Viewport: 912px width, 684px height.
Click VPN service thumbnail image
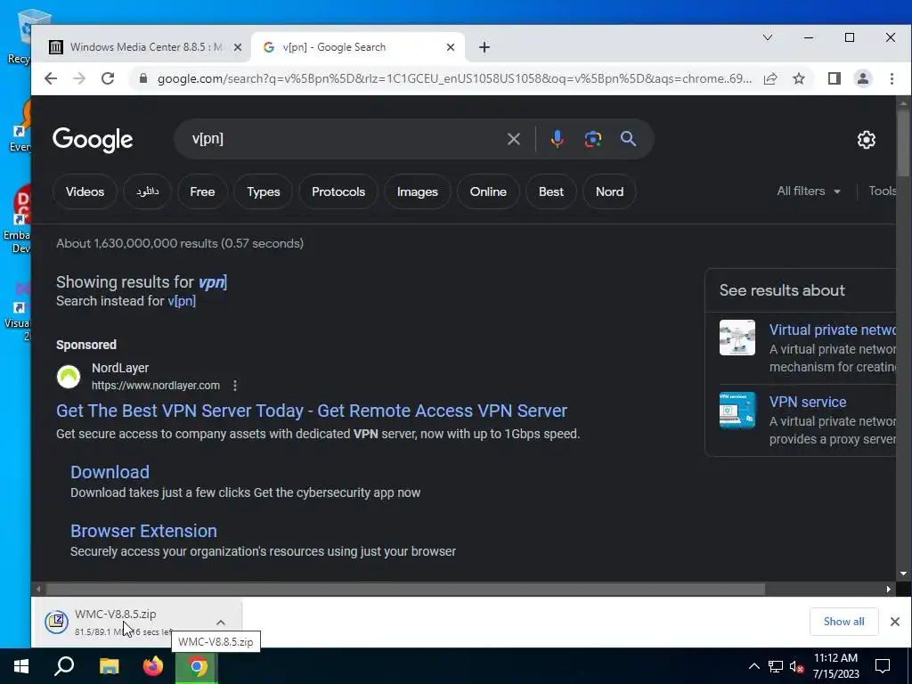[x=737, y=410]
